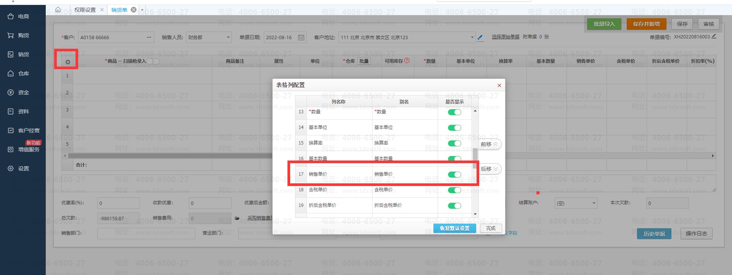Screen dimensions: 732x275
Task: Open the tab list dropdown arrow
Action: [x=142, y=10]
